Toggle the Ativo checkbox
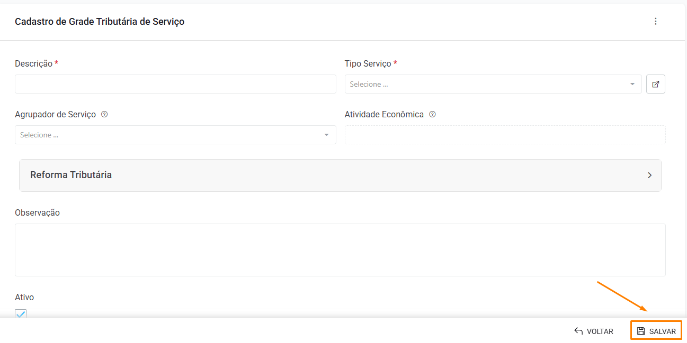The height and width of the screenshot is (343, 687). 21,313
